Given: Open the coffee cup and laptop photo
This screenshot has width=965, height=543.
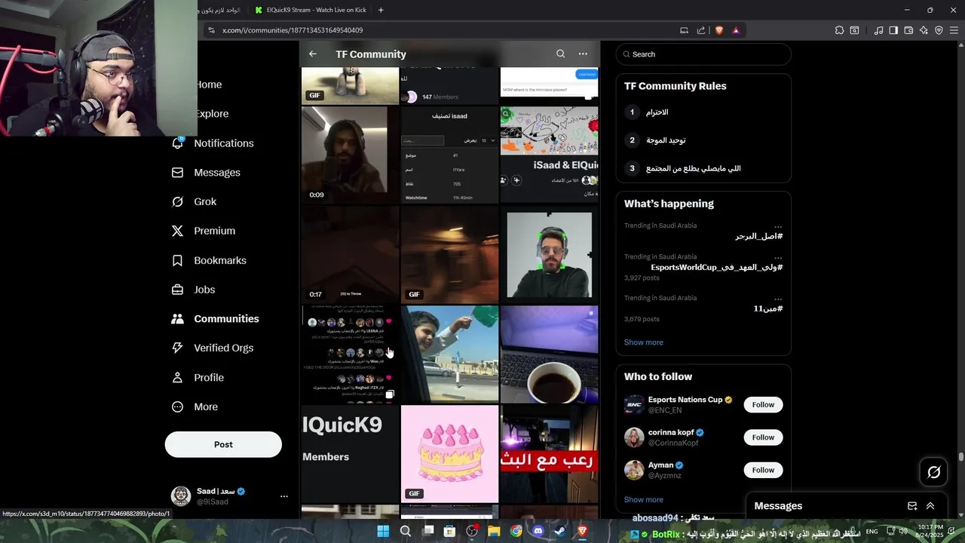Looking at the screenshot, I should point(549,354).
